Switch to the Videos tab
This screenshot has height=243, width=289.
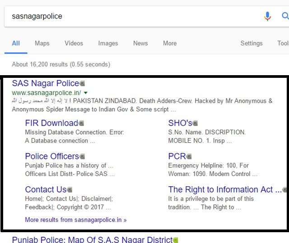(x=74, y=43)
